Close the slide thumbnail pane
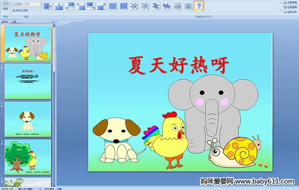 [53, 22]
